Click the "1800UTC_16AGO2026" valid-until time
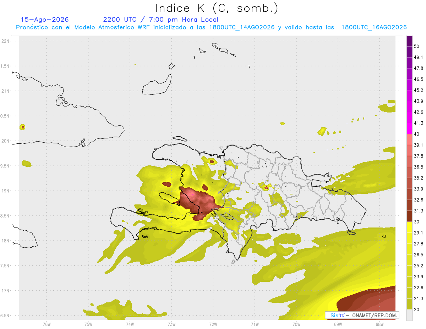Screen dimensions: 426x329 (x=374, y=27)
